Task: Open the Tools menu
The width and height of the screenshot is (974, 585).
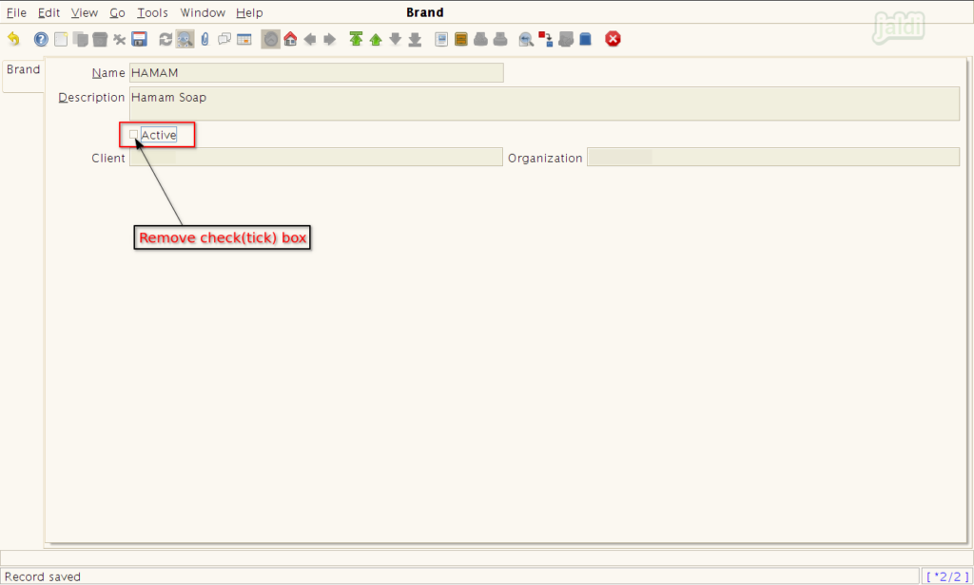Action: 153,12
